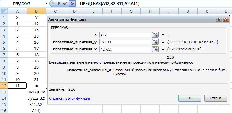232x113 pixels.
Task: Collapse dialog via X field range selector
Action: coord(156,35)
